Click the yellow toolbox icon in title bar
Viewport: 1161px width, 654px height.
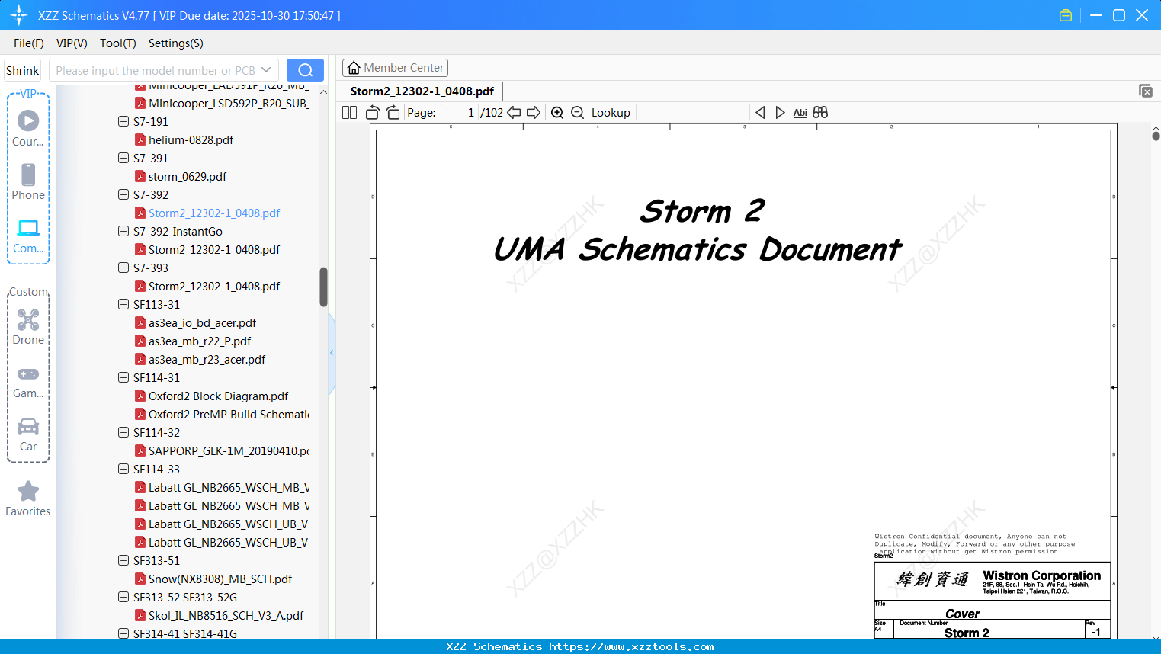(1066, 15)
